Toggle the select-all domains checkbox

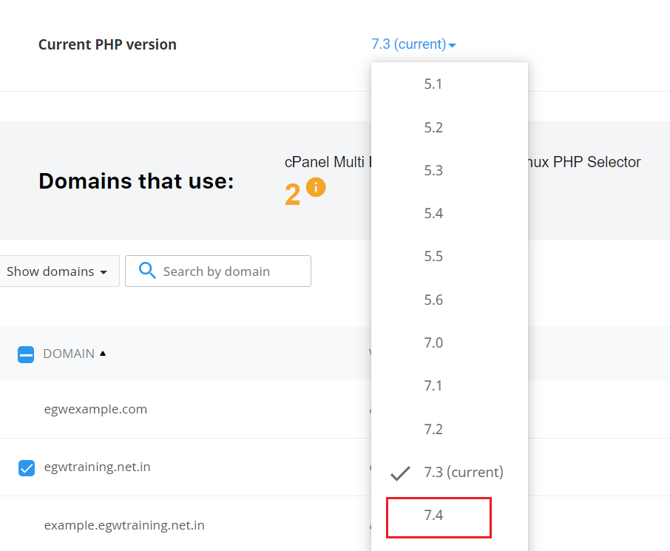pos(26,354)
